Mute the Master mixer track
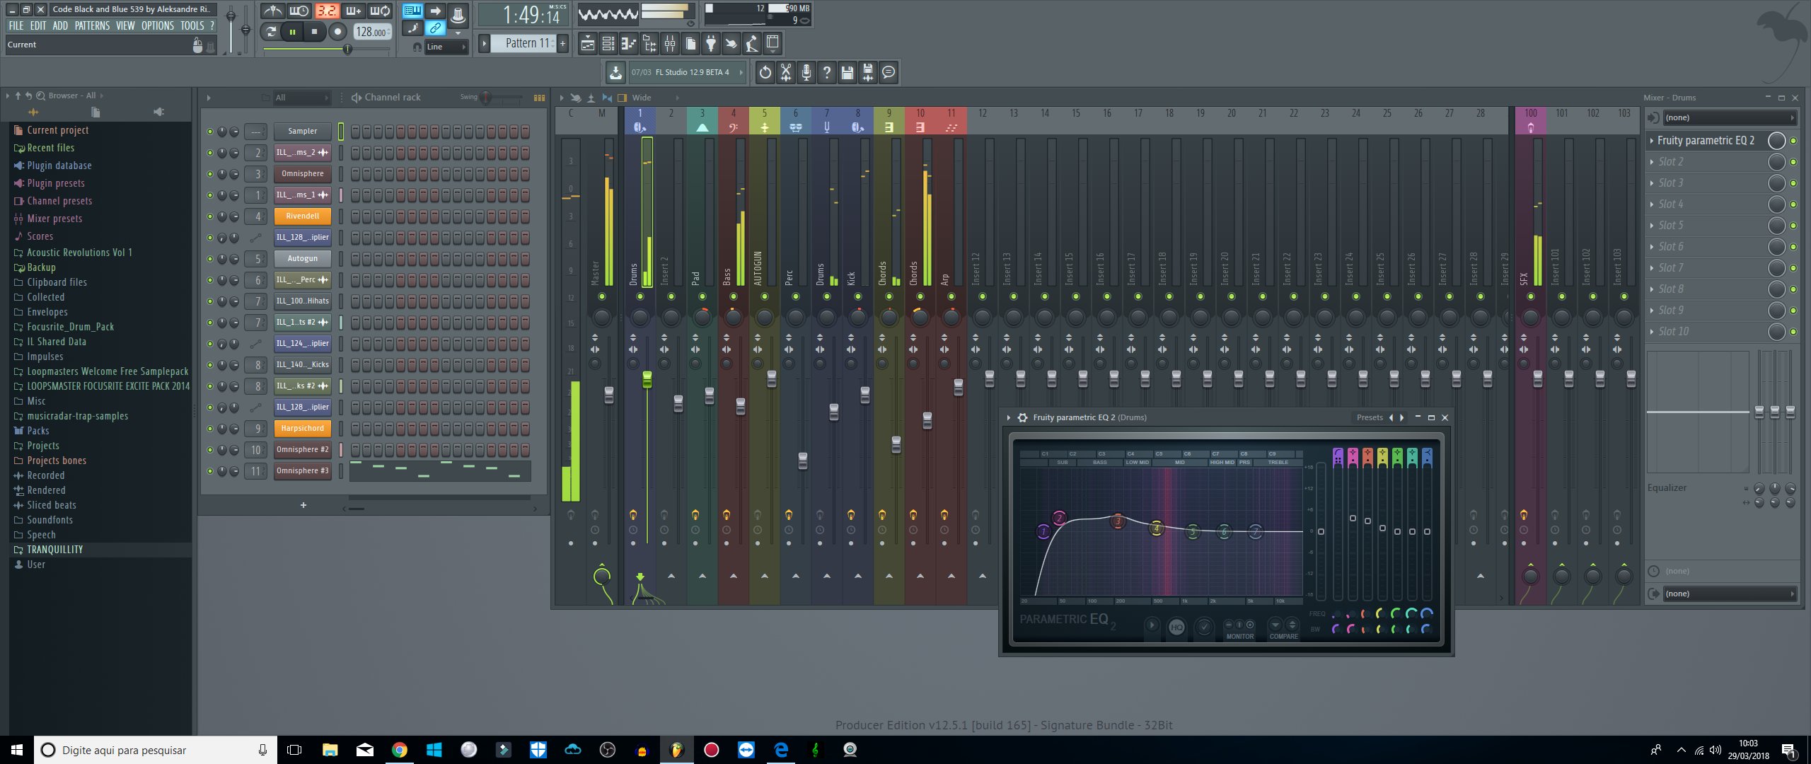Image resolution: width=1811 pixels, height=764 pixels. pos(602,296)
